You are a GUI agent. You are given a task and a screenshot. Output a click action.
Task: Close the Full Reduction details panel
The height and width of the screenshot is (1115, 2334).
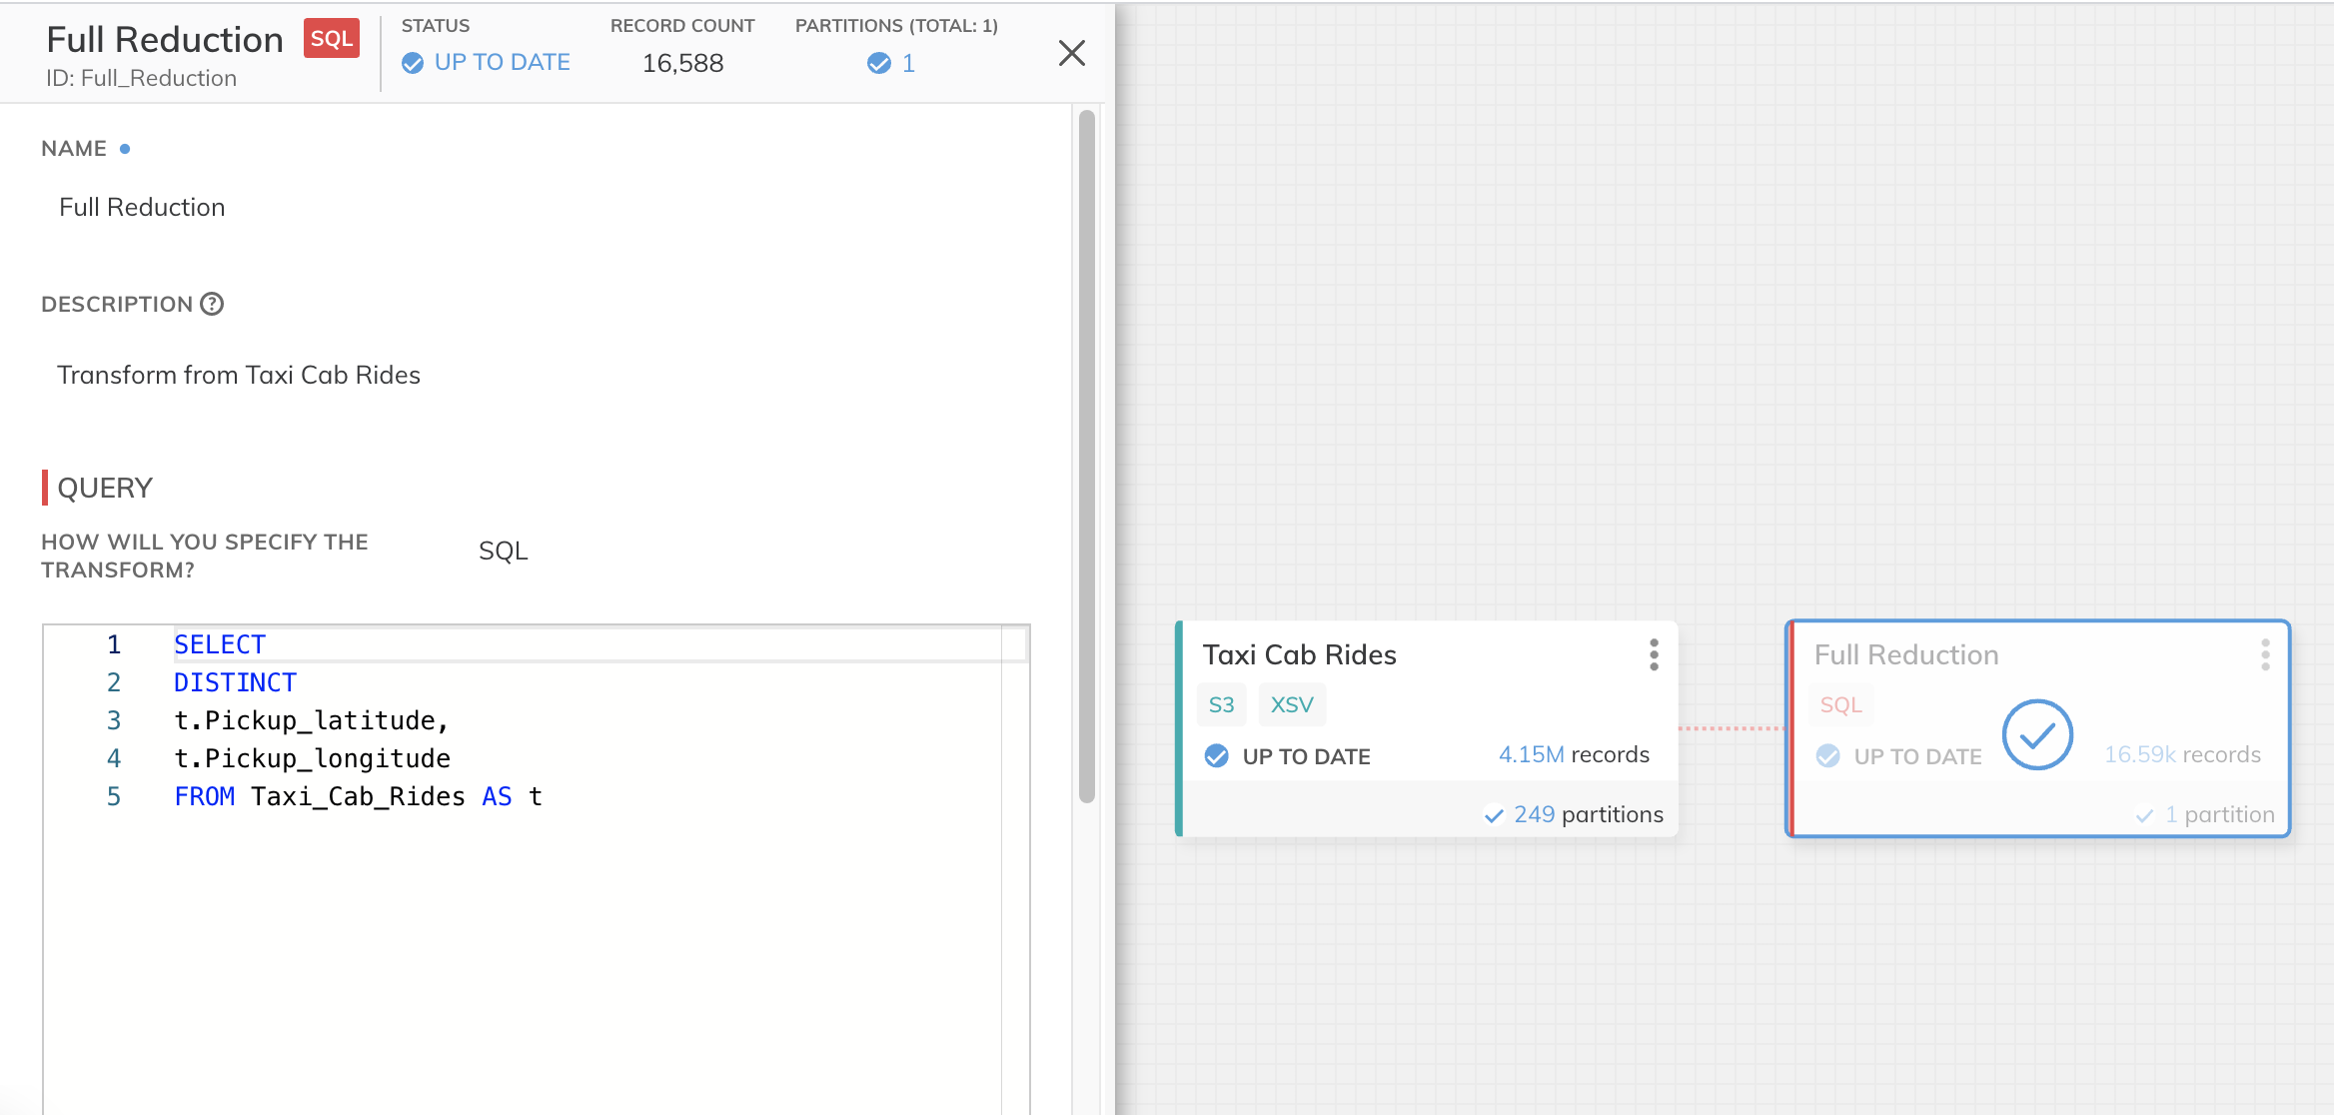(x=1071, y=53)
